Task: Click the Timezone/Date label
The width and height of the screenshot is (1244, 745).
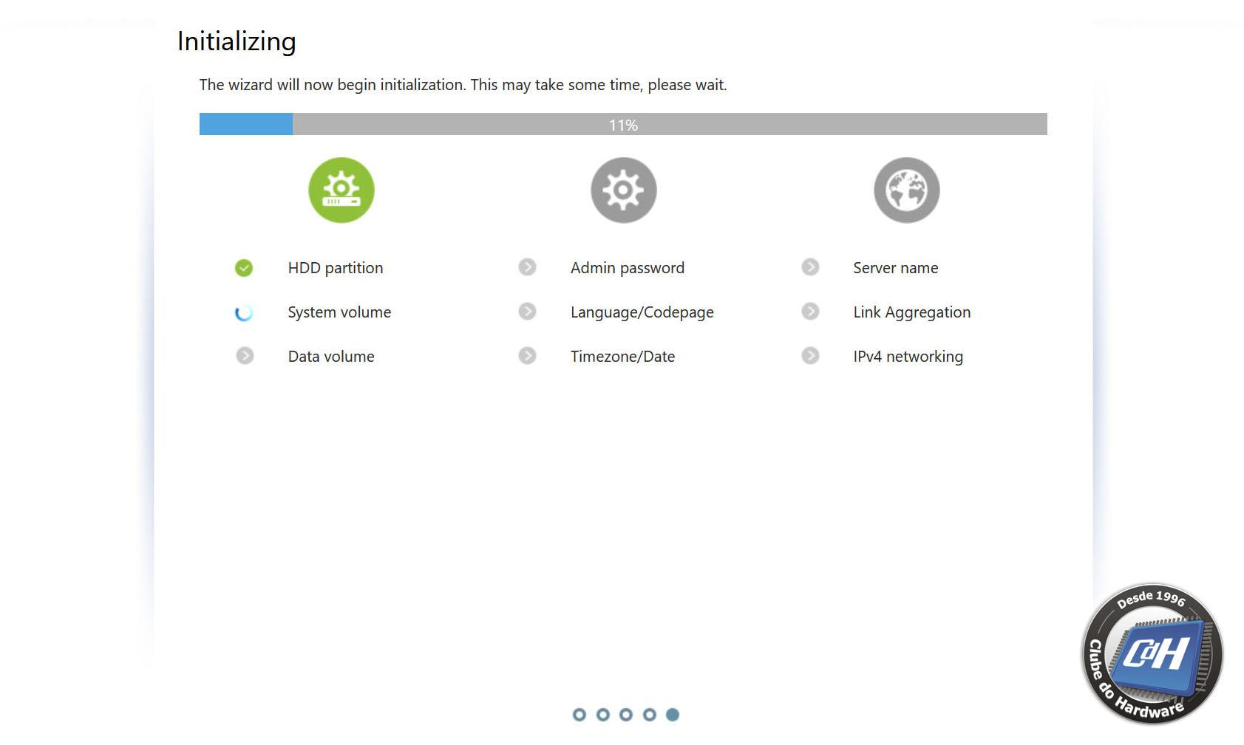Action: [x=623, y=357]
